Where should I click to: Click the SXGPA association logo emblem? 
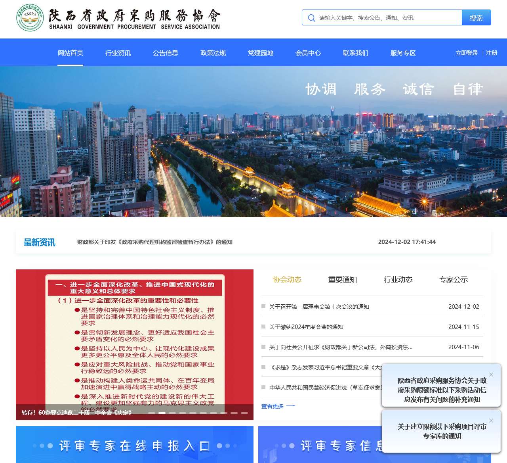[30, 18]
